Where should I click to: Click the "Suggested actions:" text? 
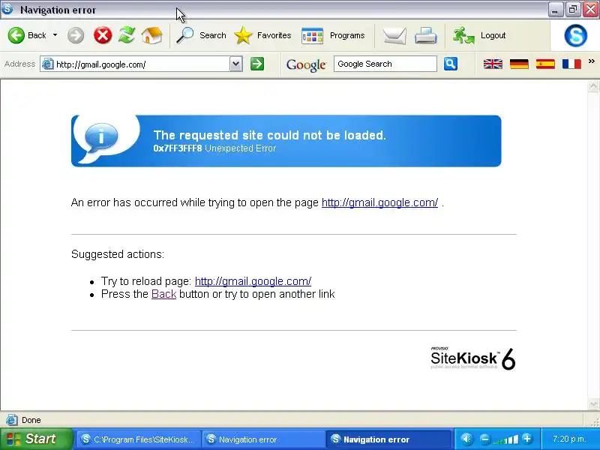click(x=118, y=254)
